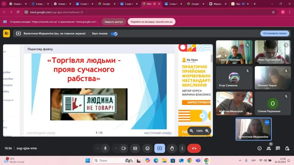This screenshot has height=165, width=294.
Task: Select Олена Пісклова video tile
Action: click(234, 52)
